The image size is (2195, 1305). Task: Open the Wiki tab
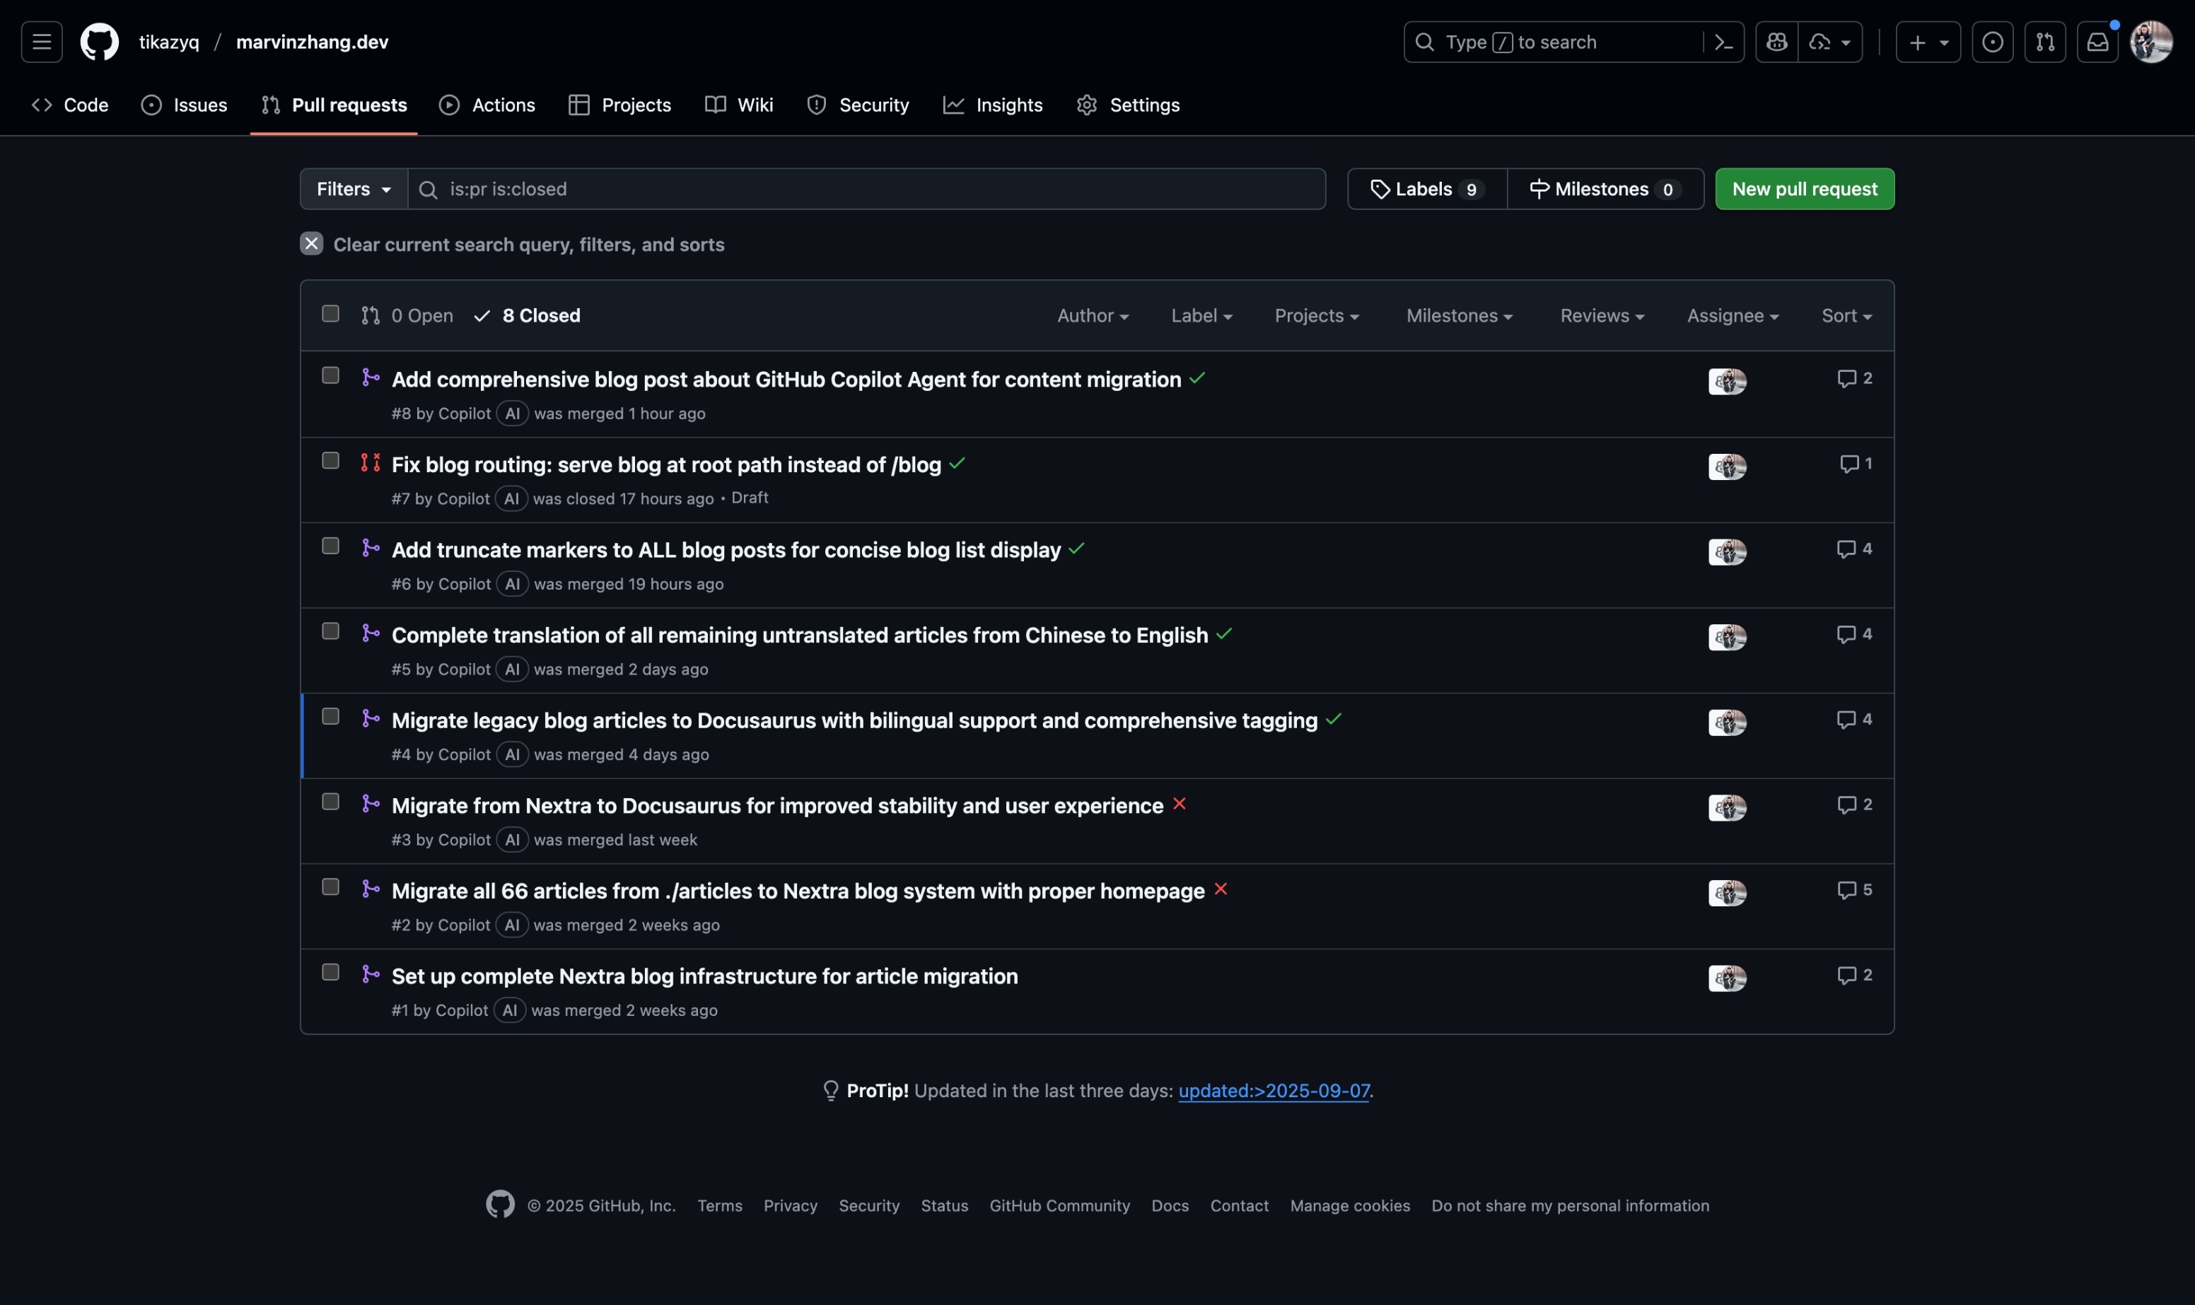pyautogui.click(x=739, y=105)
